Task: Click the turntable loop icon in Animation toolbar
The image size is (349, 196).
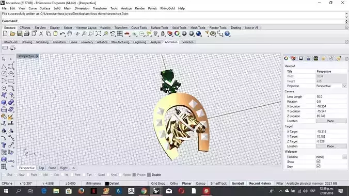Action: click(12, 48)
